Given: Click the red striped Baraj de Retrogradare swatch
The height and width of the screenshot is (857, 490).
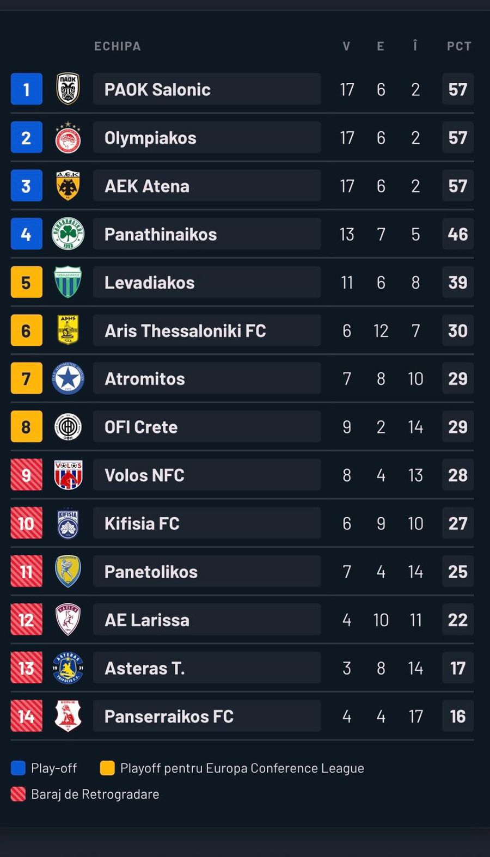Looking at the screenshot, I should (18, 794).
